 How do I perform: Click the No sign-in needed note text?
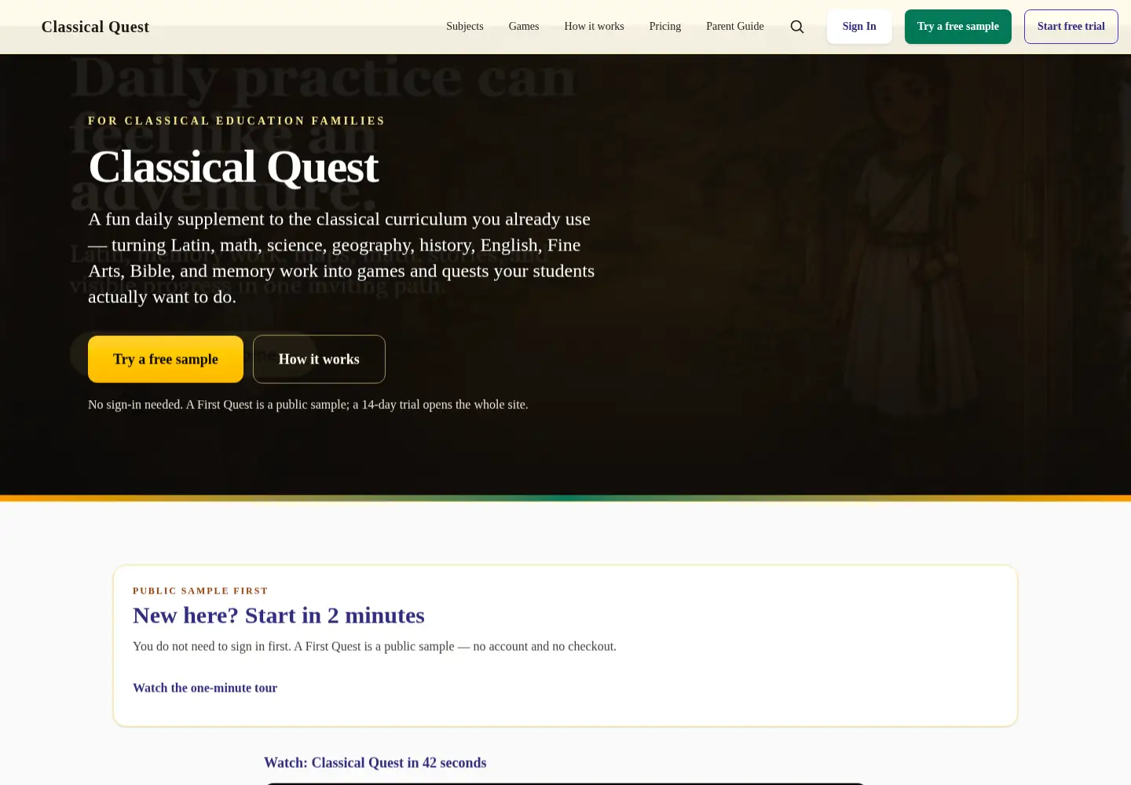point(308,405)
